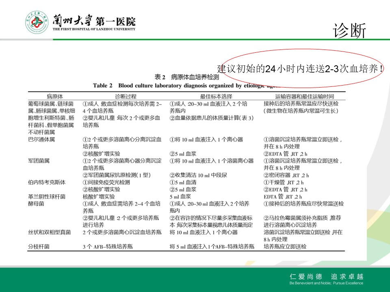Click the column header 诊断过程

(126, 97)
